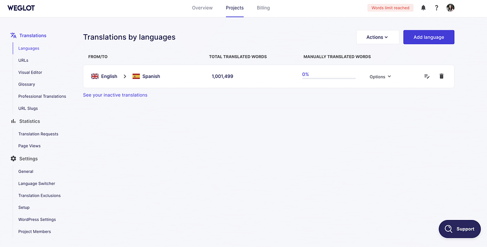Open the Actions dropdown

(x=377, y=37)
